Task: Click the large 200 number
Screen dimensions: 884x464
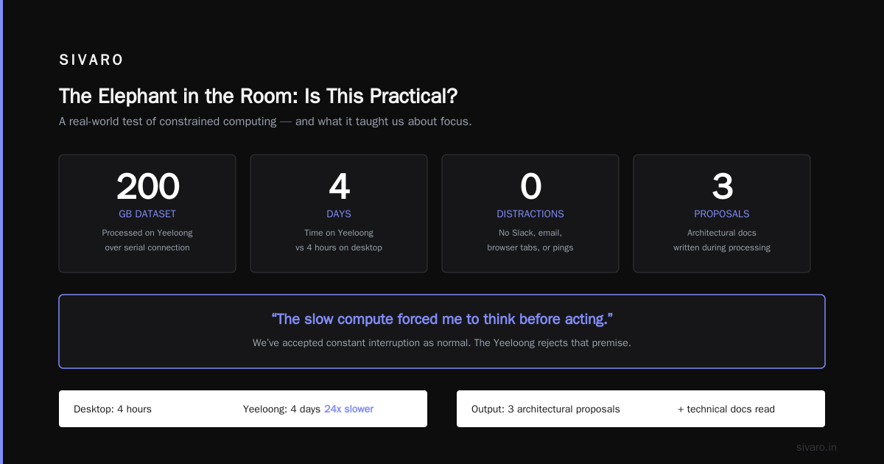Action: (x=147, y=186)
